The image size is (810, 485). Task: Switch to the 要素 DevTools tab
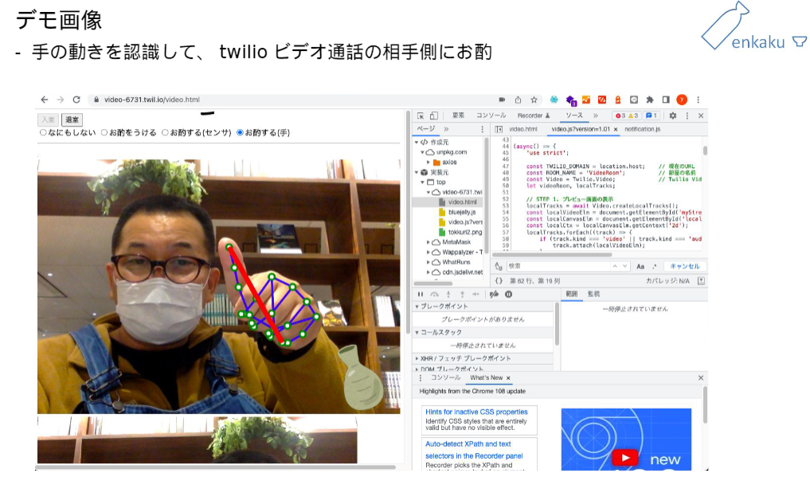pyautogui.click(x=458, y=115)
